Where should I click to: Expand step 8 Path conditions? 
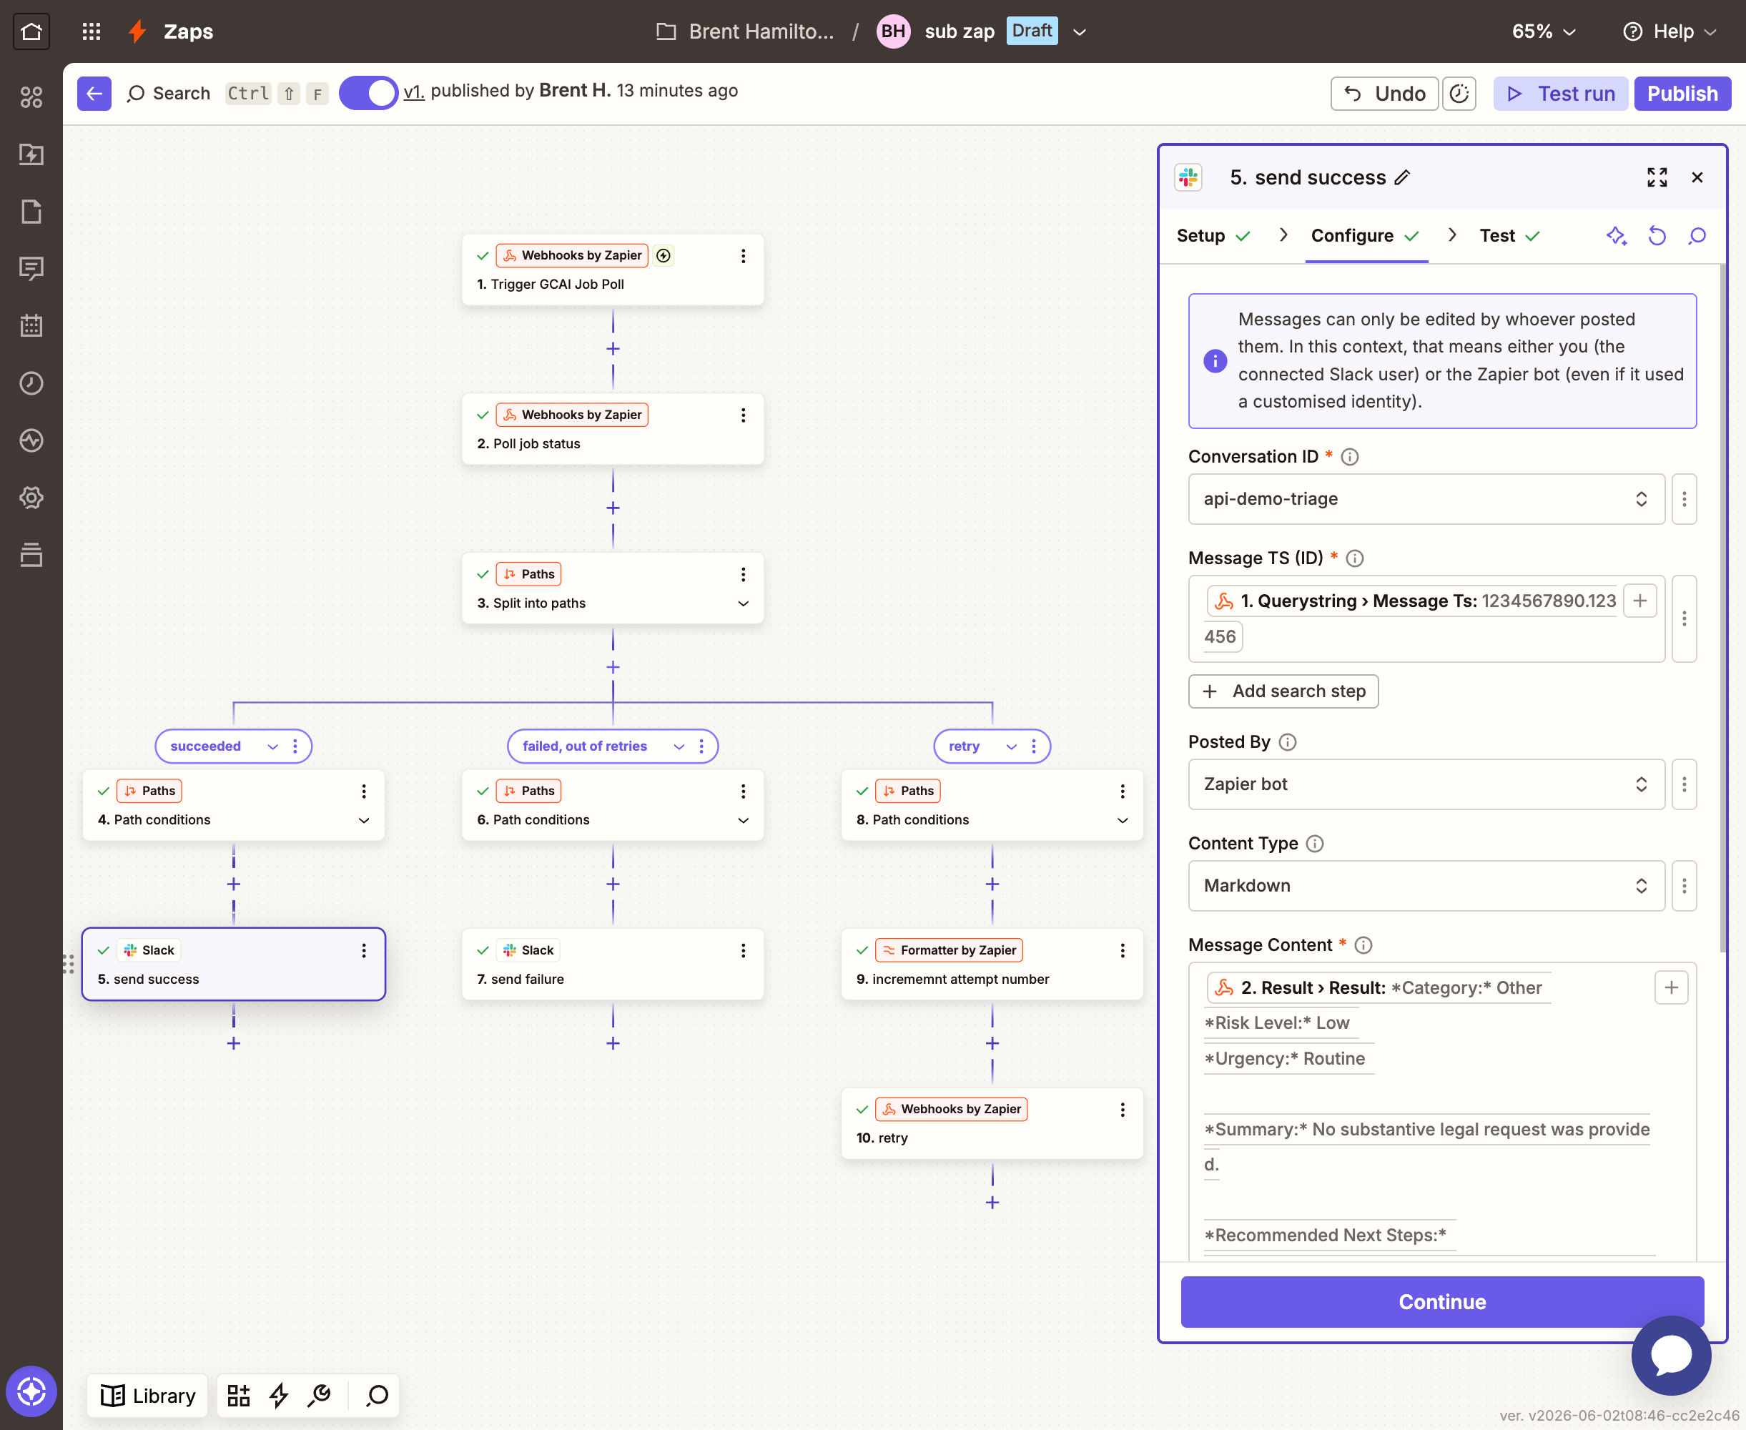pos(1122,820)
